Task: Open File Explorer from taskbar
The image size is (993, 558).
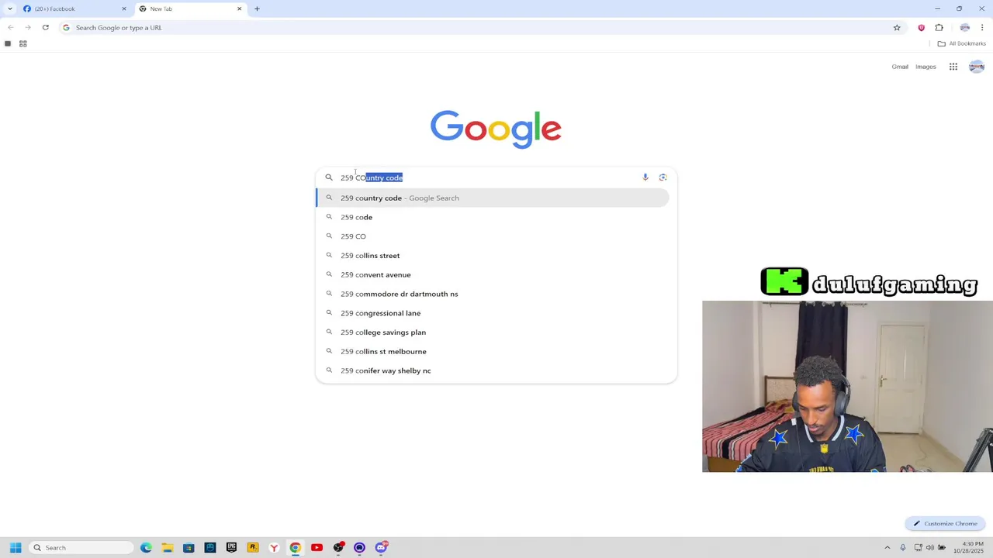Action: pyautogui.click(x=167, y=548)
